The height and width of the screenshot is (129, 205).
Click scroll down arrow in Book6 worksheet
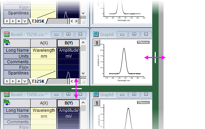(x=83, y=73)
